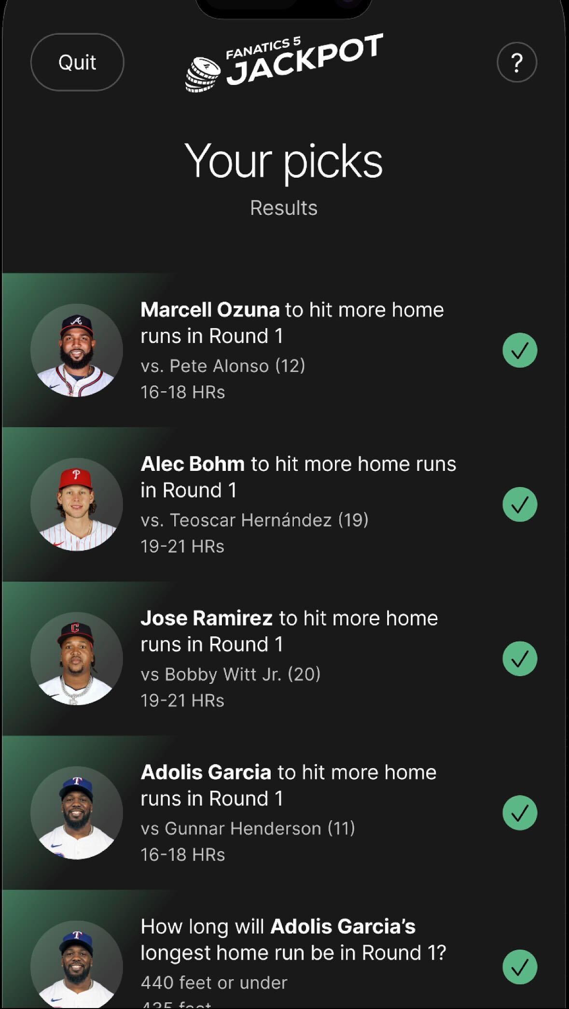569x1009 pixels.
Task: Tap the Quit button
Action: pyautogui.click(x=77, y=62)
